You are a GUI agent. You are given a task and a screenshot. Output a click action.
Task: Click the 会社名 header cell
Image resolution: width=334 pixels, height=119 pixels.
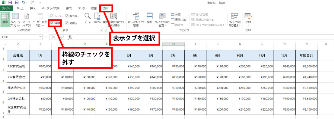coord(18,55)
